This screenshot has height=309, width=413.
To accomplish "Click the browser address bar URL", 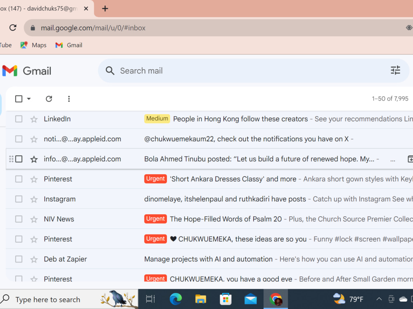I will click(93, 28).
